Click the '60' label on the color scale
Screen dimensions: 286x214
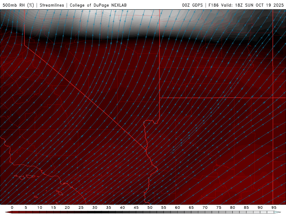(177, 208)
